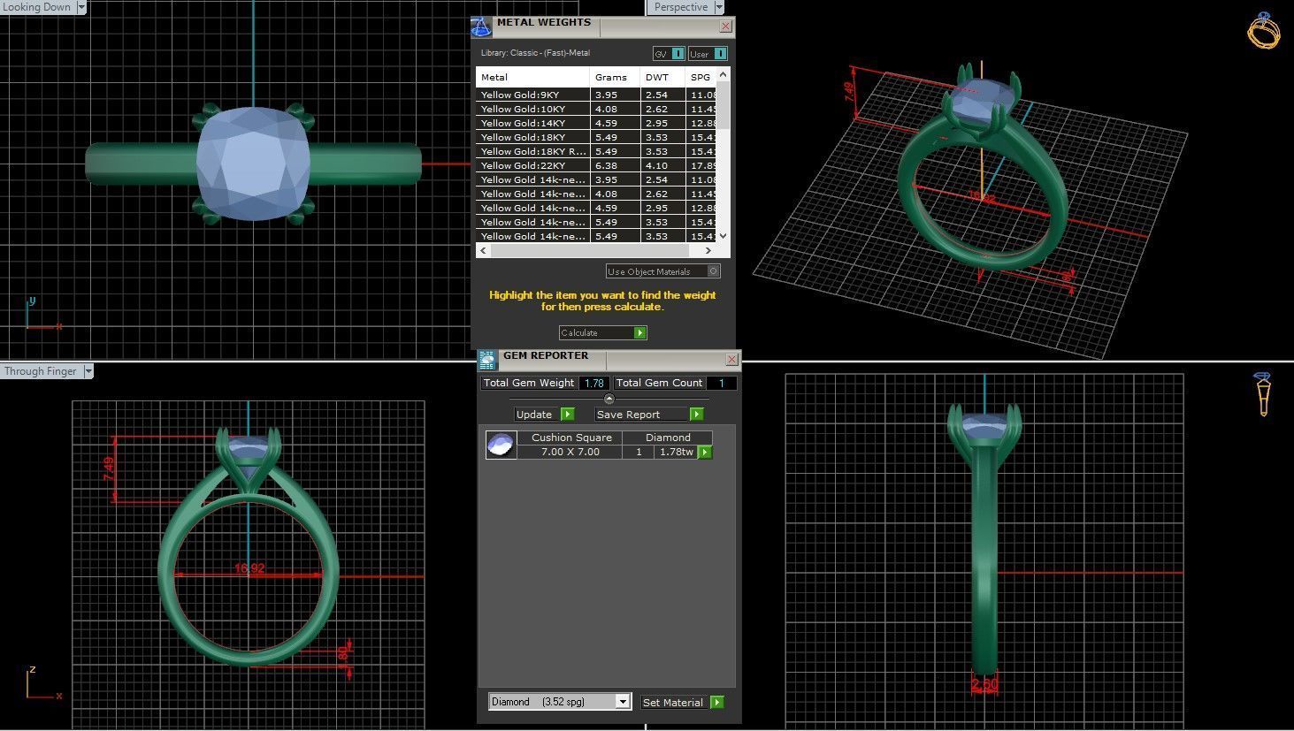Click the Metal column header

click(532, 77)
